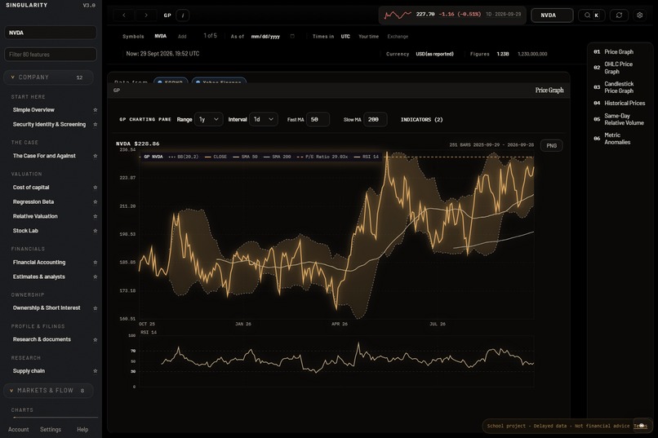Jump to 04 Historical Prices
This screenshot has height=438, width=658.
click(x=620, y=103)
